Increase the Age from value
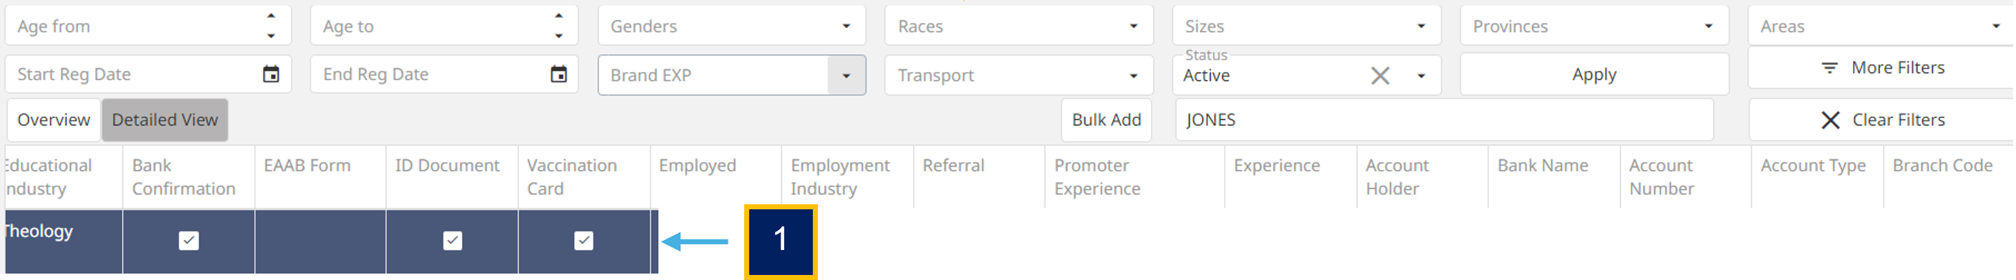The height and width of the screenshot is (280, 2016). pyautogui.click(x=271, y=16)
